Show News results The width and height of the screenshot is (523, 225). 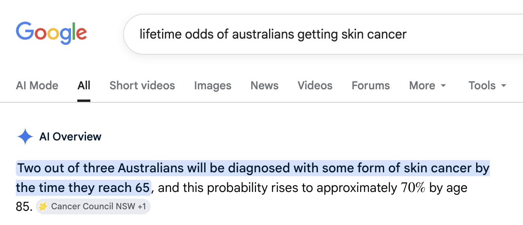coord(265,86)
